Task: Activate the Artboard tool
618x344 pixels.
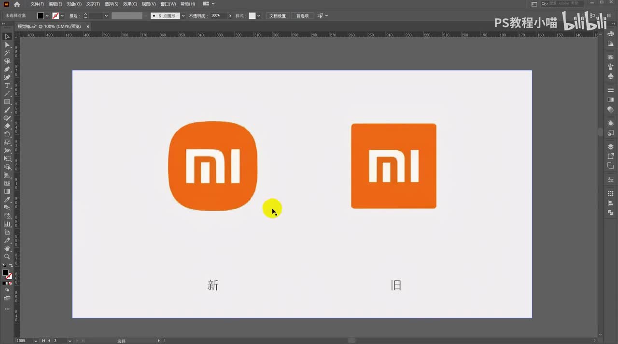Action: tap(7, 232)
